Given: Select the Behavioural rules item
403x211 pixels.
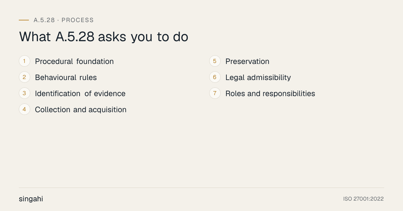Looking at the screenshot, I should pos(66,78).
